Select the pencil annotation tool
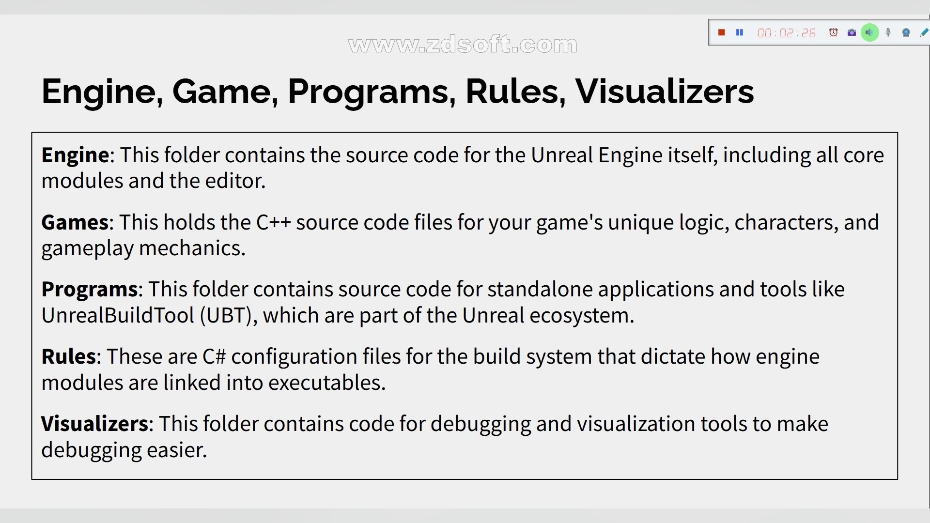The width and height of the screenshot is (930, 523). pyautogui.click(x=924, y=32)
